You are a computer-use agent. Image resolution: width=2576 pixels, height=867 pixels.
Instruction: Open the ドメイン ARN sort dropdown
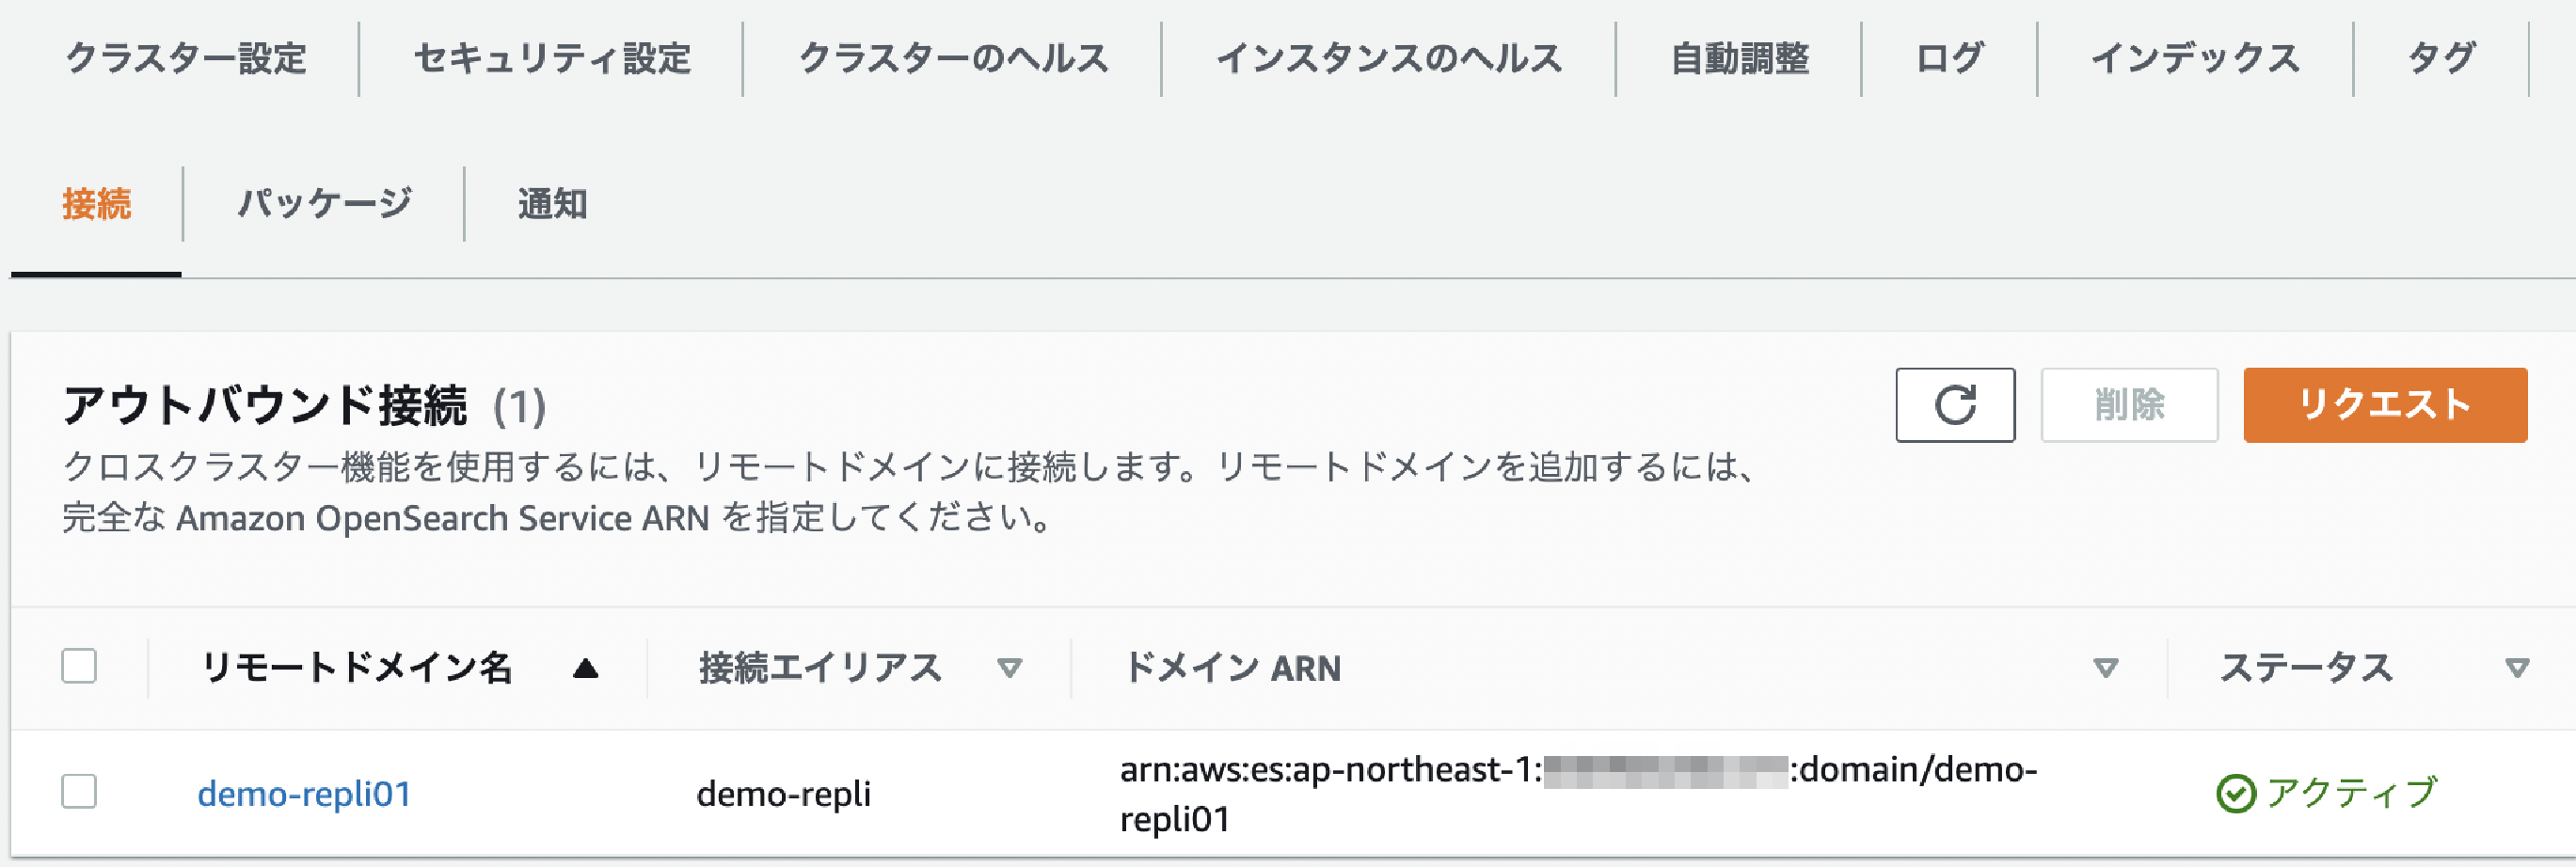[2105, 667]
